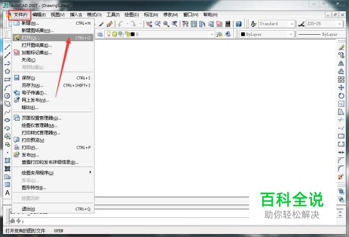This screenshot has width=349, height=237.
Task: Click the Draw Order bring-to-front icon
Action: tap(341, 191)
